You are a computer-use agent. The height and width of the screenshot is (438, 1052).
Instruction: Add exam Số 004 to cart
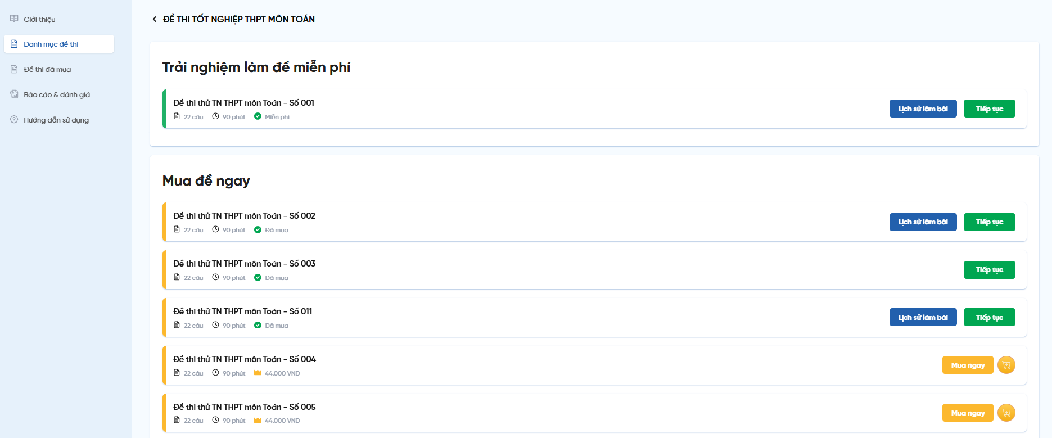point(1006,365)
